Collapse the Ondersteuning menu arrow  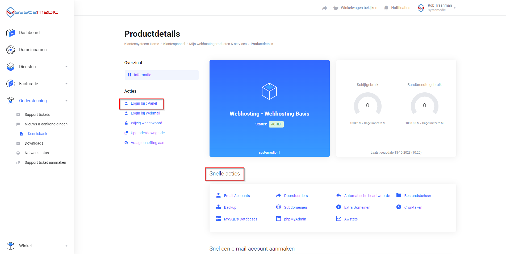66,101
